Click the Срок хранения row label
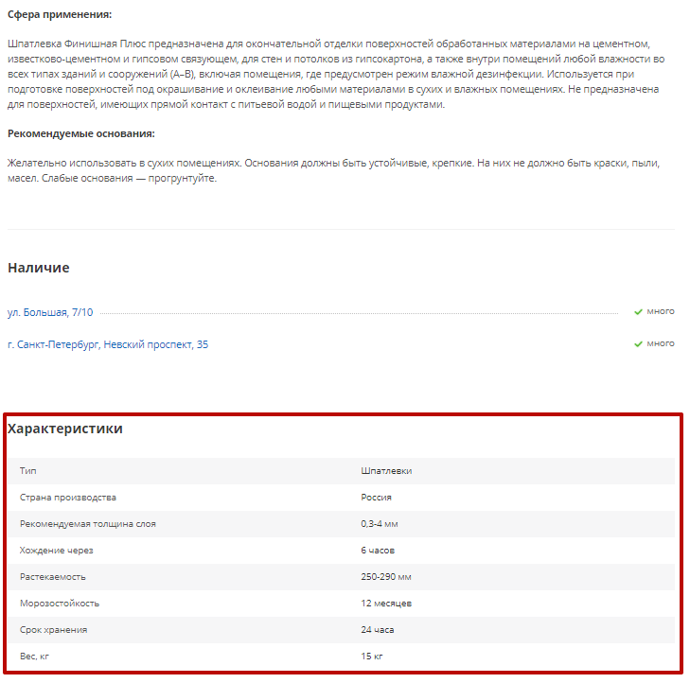 (54, 630)
